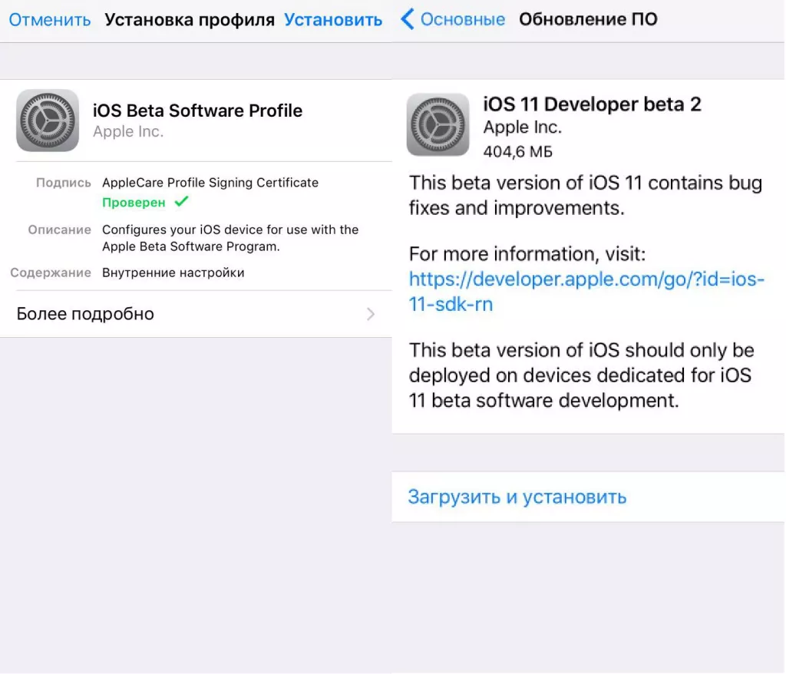Click the iOS Beta Software Profile gear icon
786x674 pixels.
(x=47, y=121)
